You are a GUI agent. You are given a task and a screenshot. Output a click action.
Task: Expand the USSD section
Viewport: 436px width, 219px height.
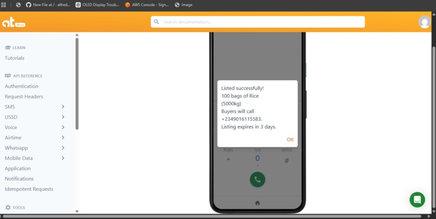point(63,117)
